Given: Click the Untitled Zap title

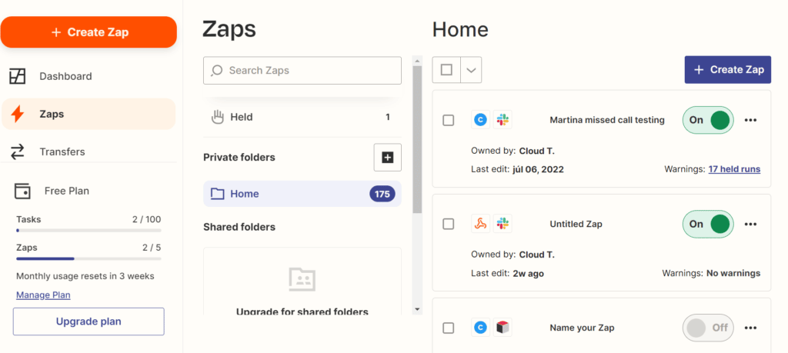Looking at the screenshot, I should click(x=576, y=224).
